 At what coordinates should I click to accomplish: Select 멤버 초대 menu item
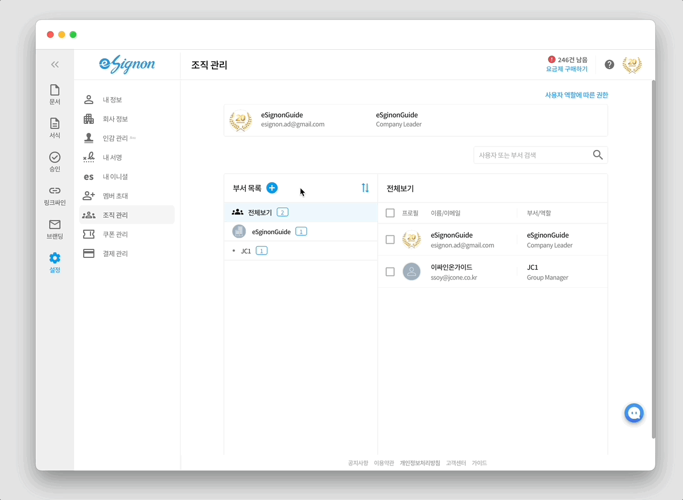127,196
